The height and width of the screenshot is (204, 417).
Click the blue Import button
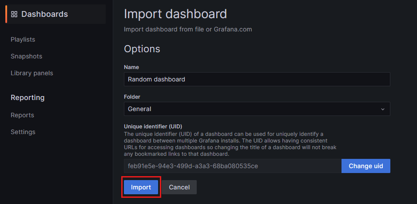(x=141, y=187)
